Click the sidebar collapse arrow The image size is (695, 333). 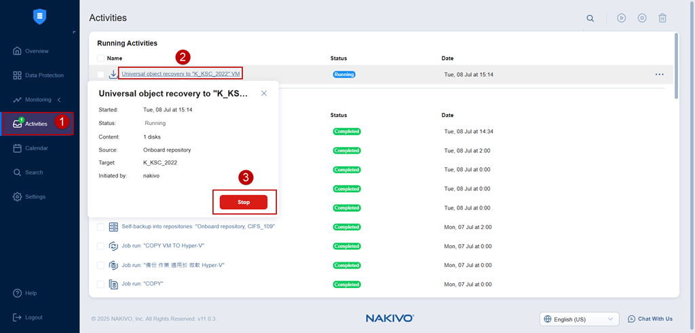[x=74, y=33]
